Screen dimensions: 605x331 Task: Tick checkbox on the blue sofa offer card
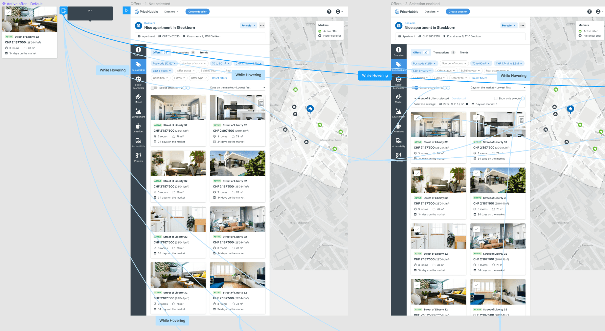(477, 285)
